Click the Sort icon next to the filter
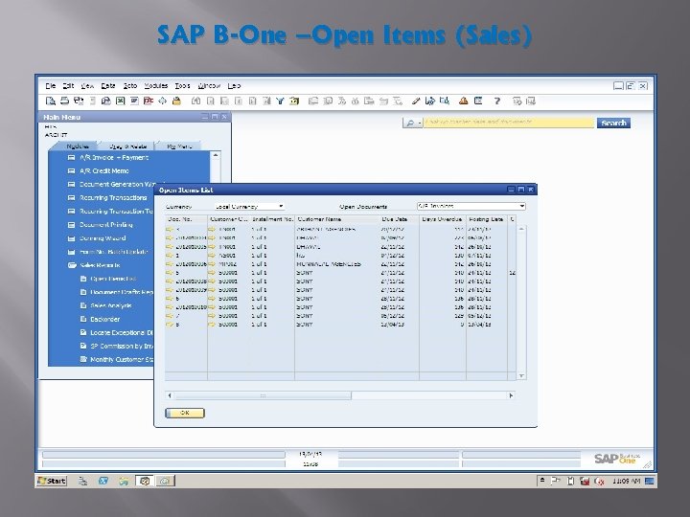Screen dimensions: 690x517 tap(294, 101)
